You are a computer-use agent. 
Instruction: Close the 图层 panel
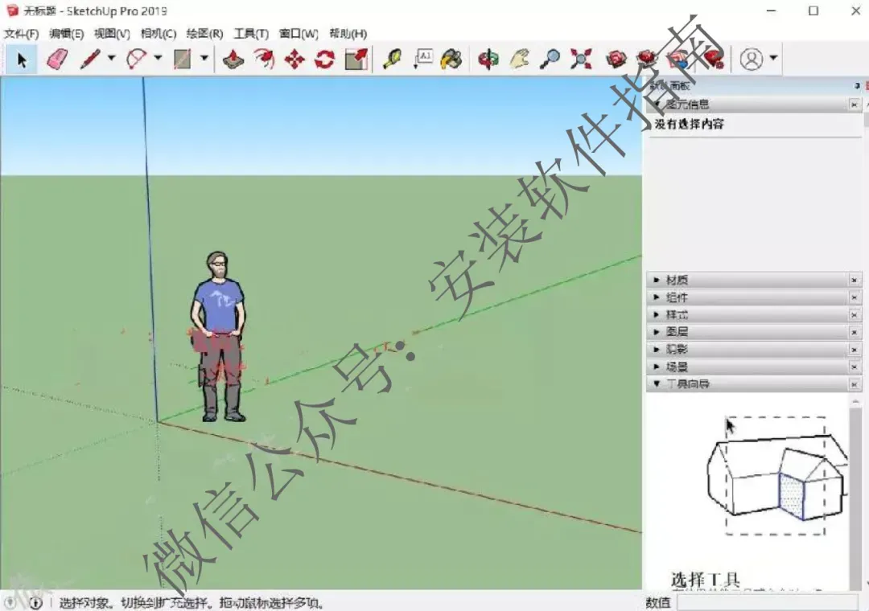[854, 332]
